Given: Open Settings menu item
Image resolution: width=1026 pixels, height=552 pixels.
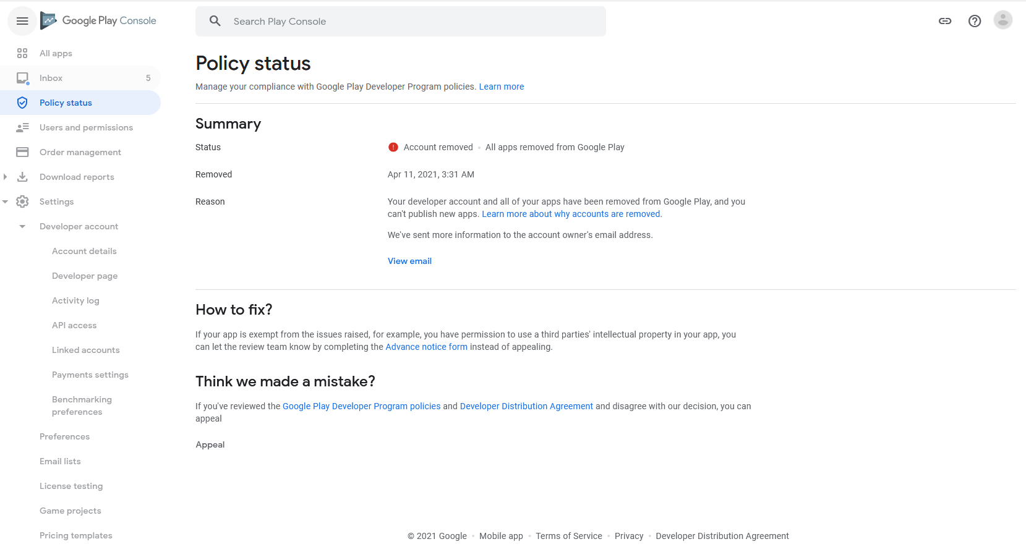Looking at the screenshot, I should [x=56, y=202].
